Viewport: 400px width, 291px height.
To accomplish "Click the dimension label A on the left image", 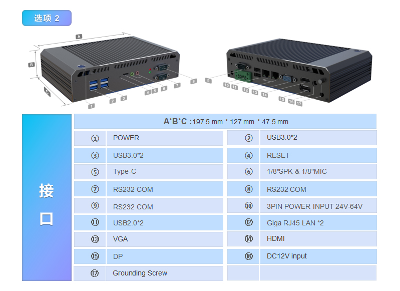I will coord(79,37).
